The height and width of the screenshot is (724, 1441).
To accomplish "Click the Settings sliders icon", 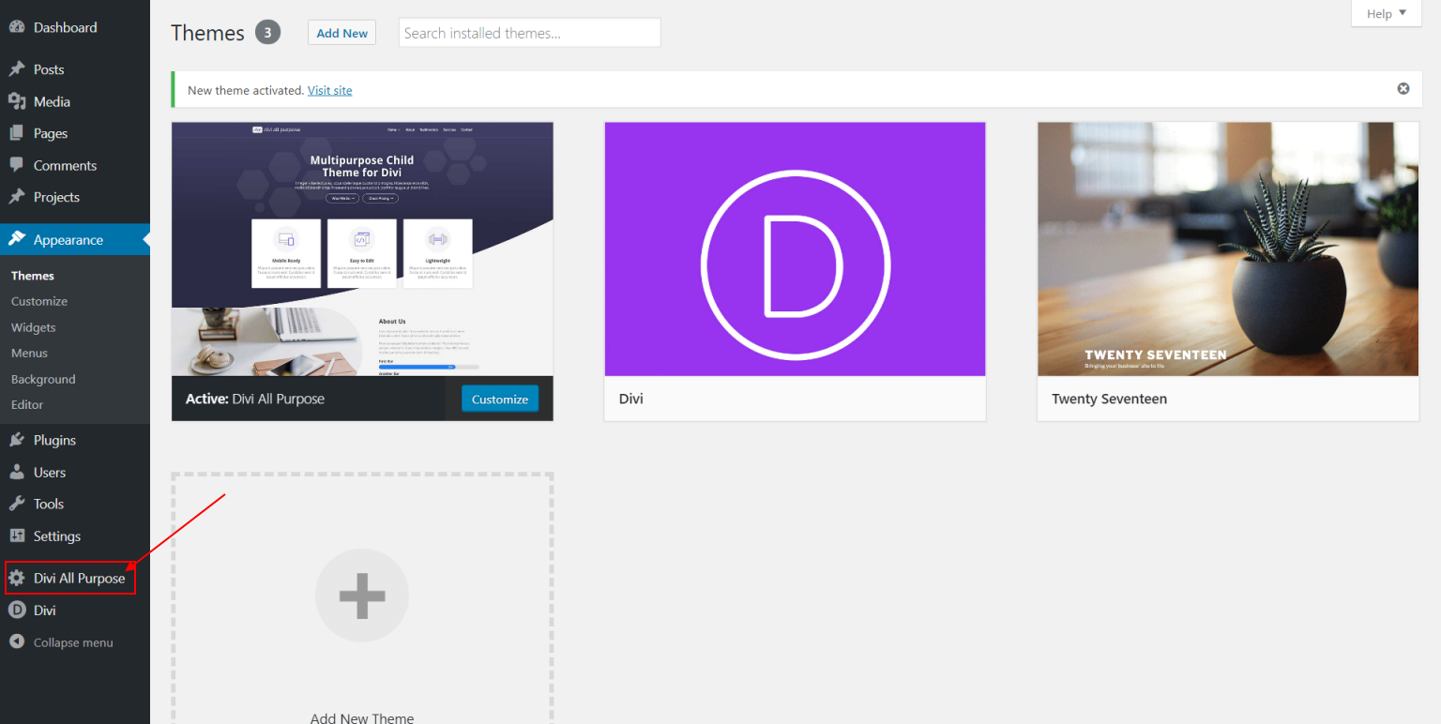I will coord(17,535).
